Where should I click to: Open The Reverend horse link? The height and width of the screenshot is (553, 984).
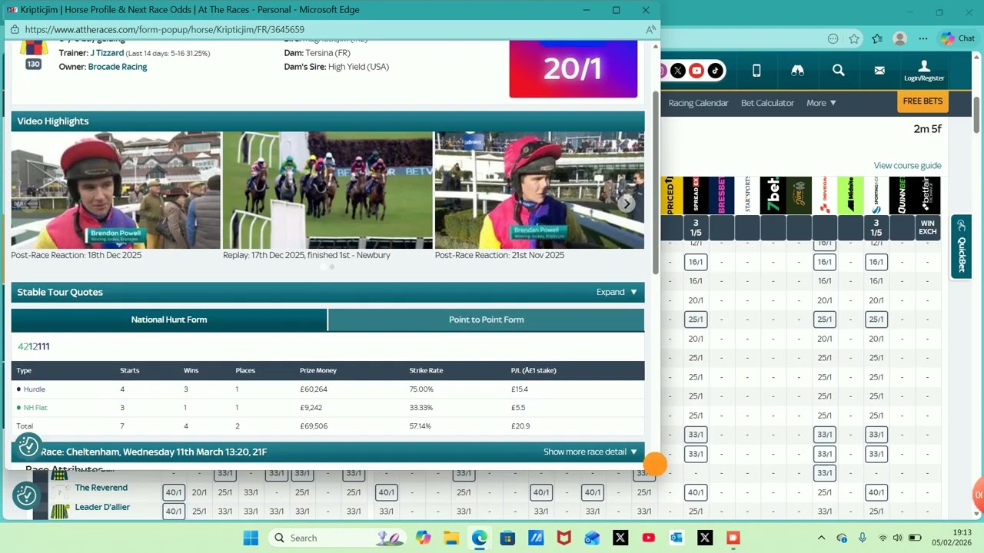tap(101, 488)
